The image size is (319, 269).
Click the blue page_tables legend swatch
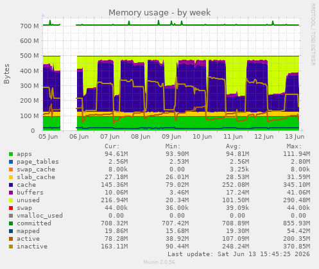pos(11,162)
